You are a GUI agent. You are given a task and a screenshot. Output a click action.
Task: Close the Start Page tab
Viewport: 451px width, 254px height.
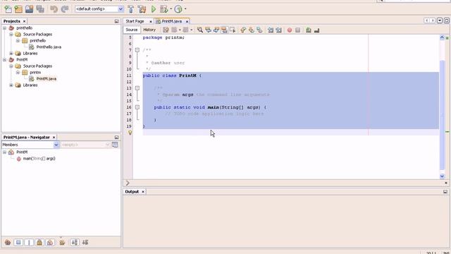(150, 21)
